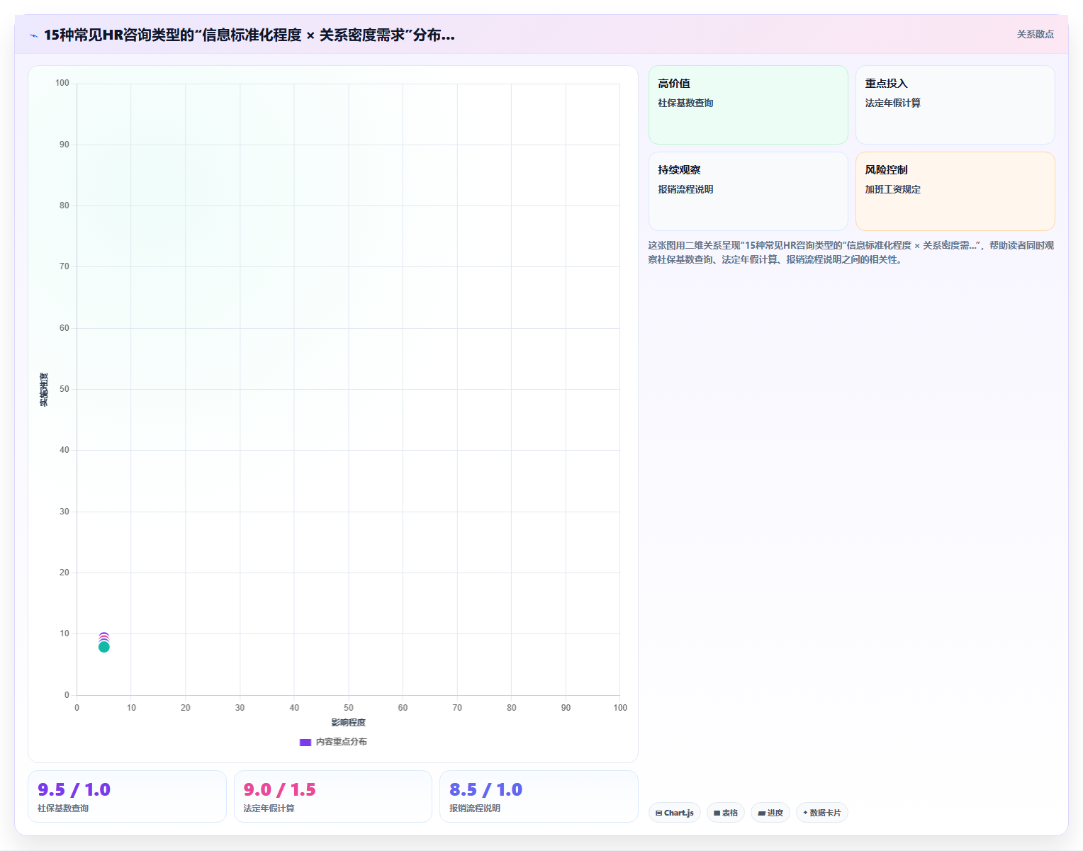Click the y-axis tick label 100

point(62,83)
